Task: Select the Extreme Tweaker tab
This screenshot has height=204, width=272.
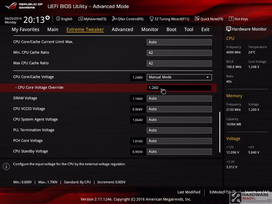Action: pos(85,29)
